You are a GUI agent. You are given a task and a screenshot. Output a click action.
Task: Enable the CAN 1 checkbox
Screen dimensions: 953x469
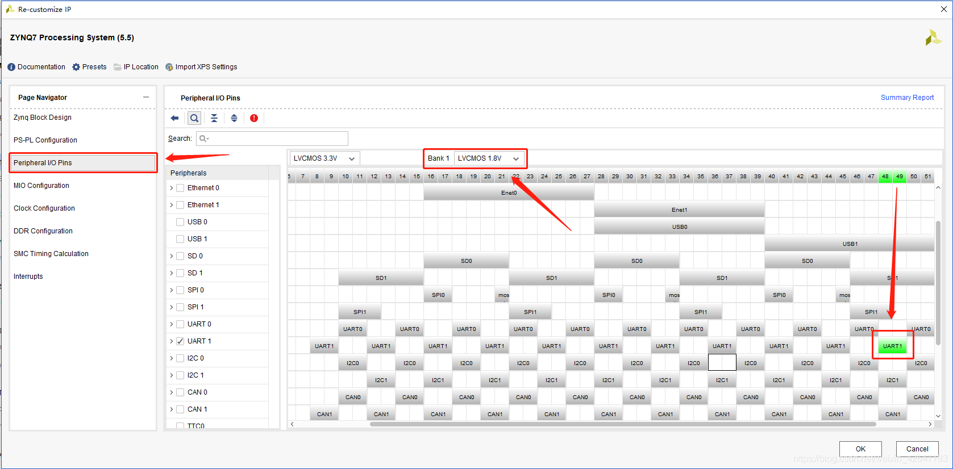tap(180, 409)
